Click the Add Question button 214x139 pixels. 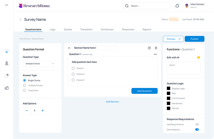pos(145,91)
